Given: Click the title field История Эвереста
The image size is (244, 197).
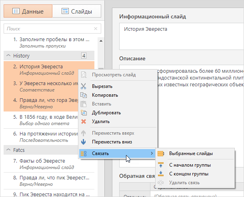Looking at the screenshot, I should tap(182, 36).
